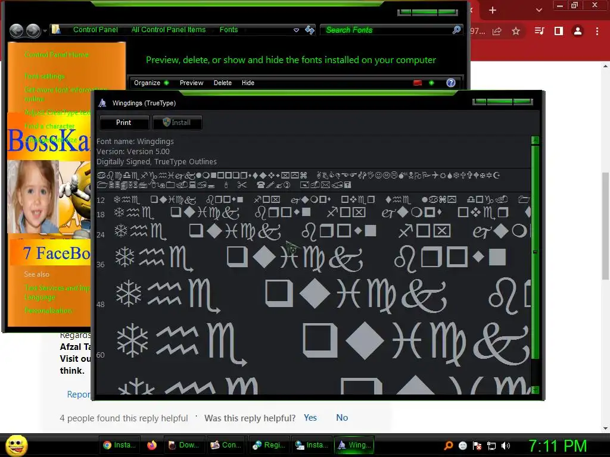Click No for was this reply helpful
Viewport: 610px width, 457px height.
[342, 418]
